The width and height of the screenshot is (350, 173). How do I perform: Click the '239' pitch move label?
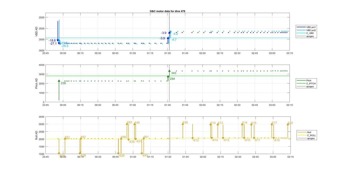pyautogui.click(x=63, y=83)
